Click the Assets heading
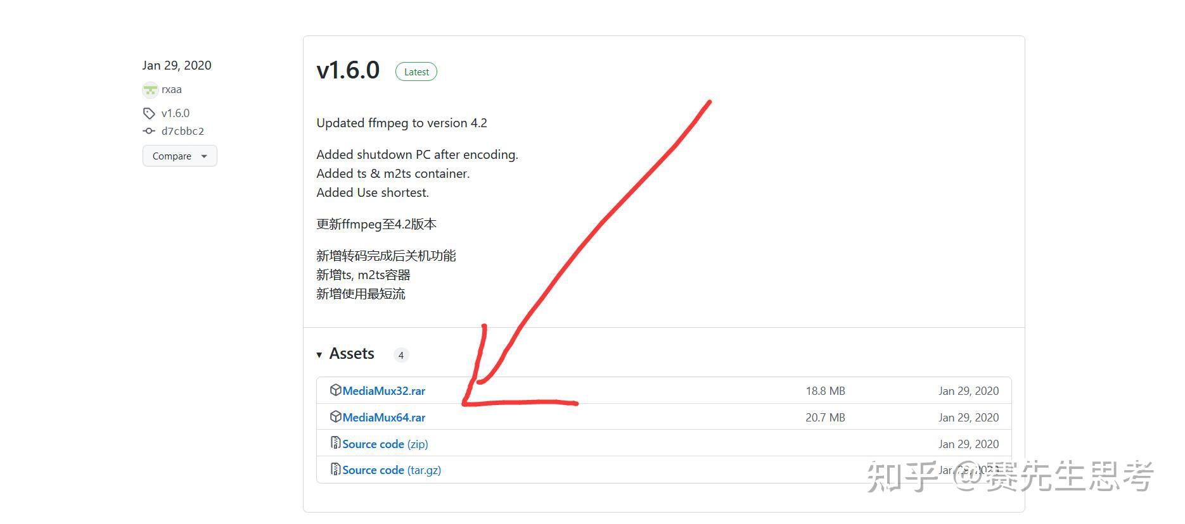This screenshot has width=1185, height=524. pos(352,354)
